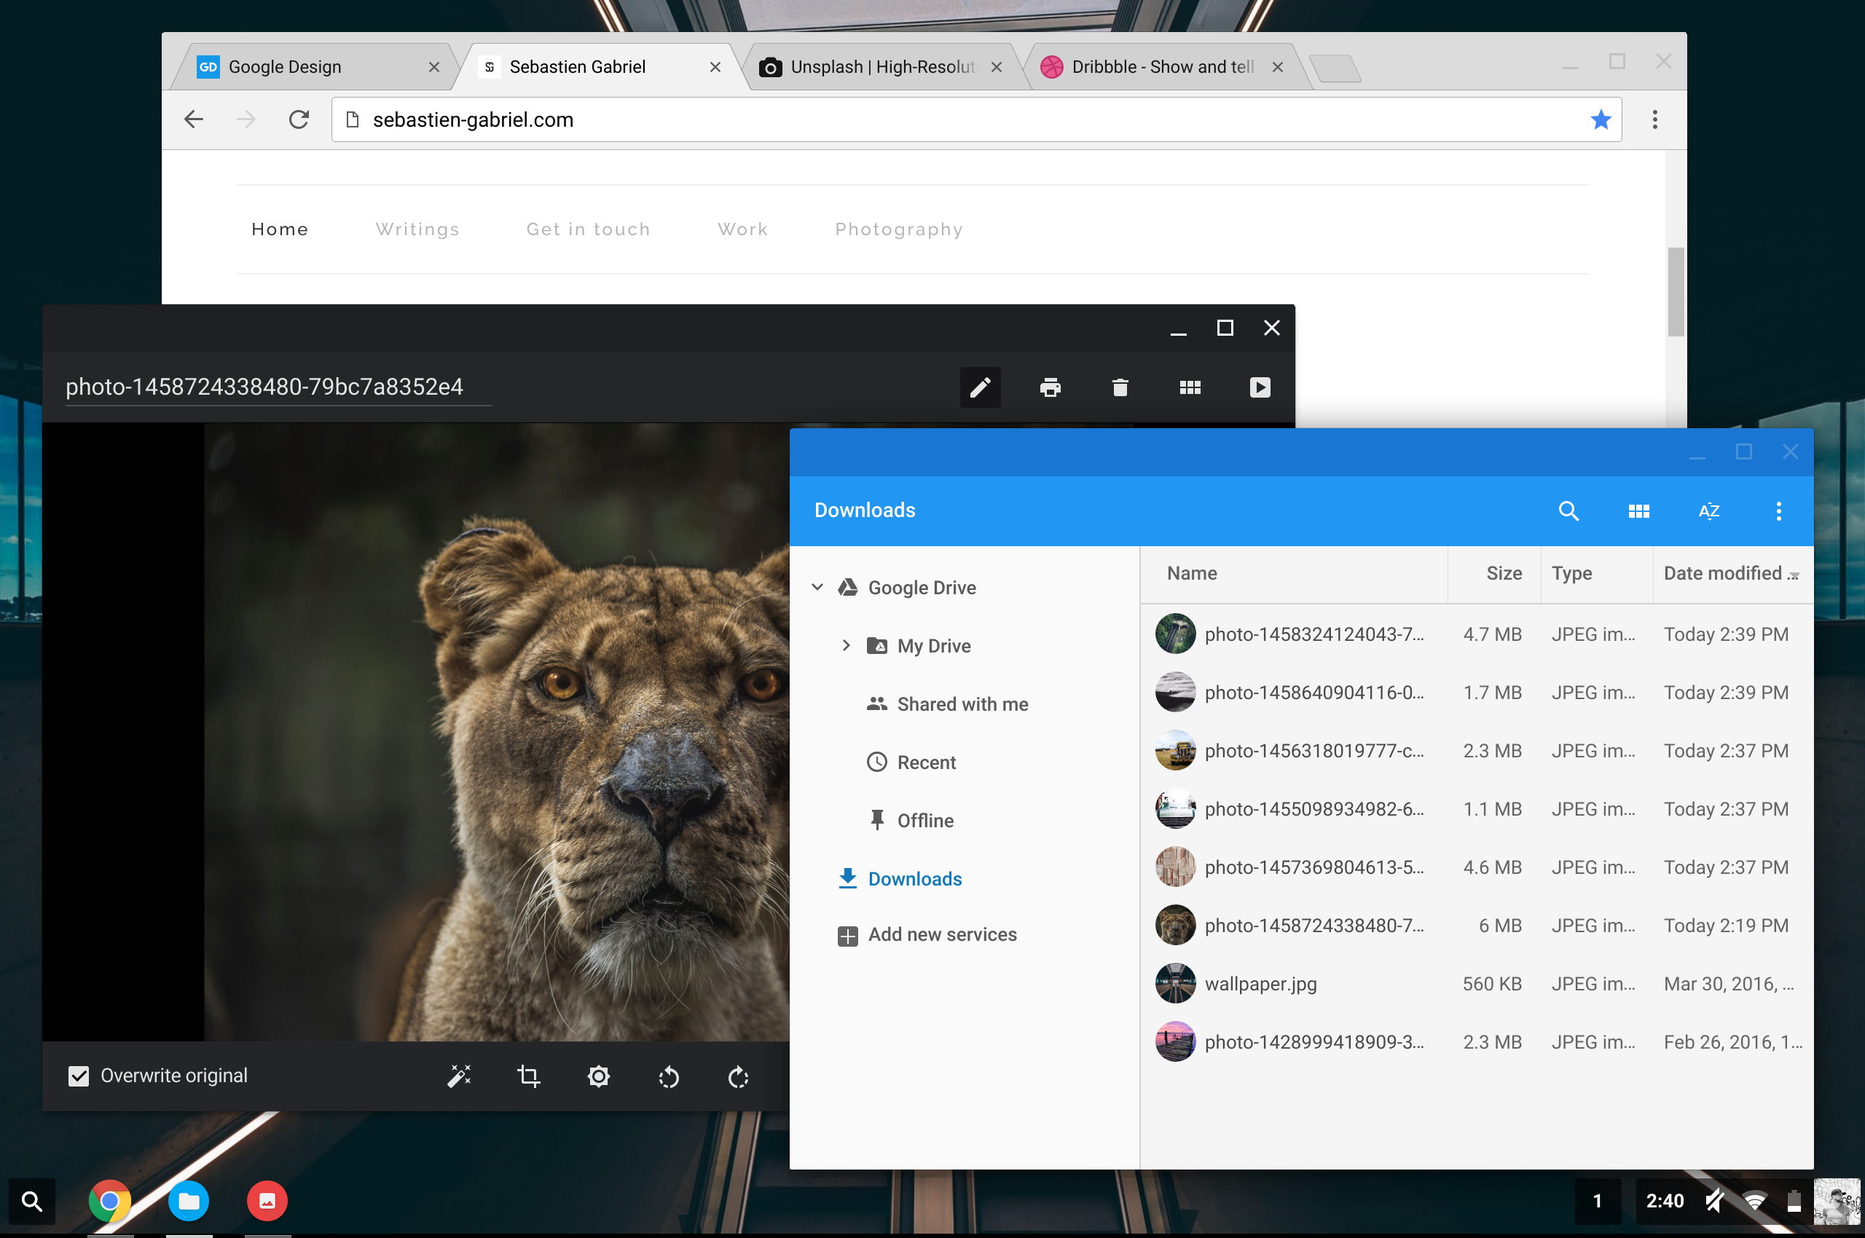Click the rotate counterclockwise icon
The width and height of the screenshot is (1865, 1238).
(x=669, y=1075)
